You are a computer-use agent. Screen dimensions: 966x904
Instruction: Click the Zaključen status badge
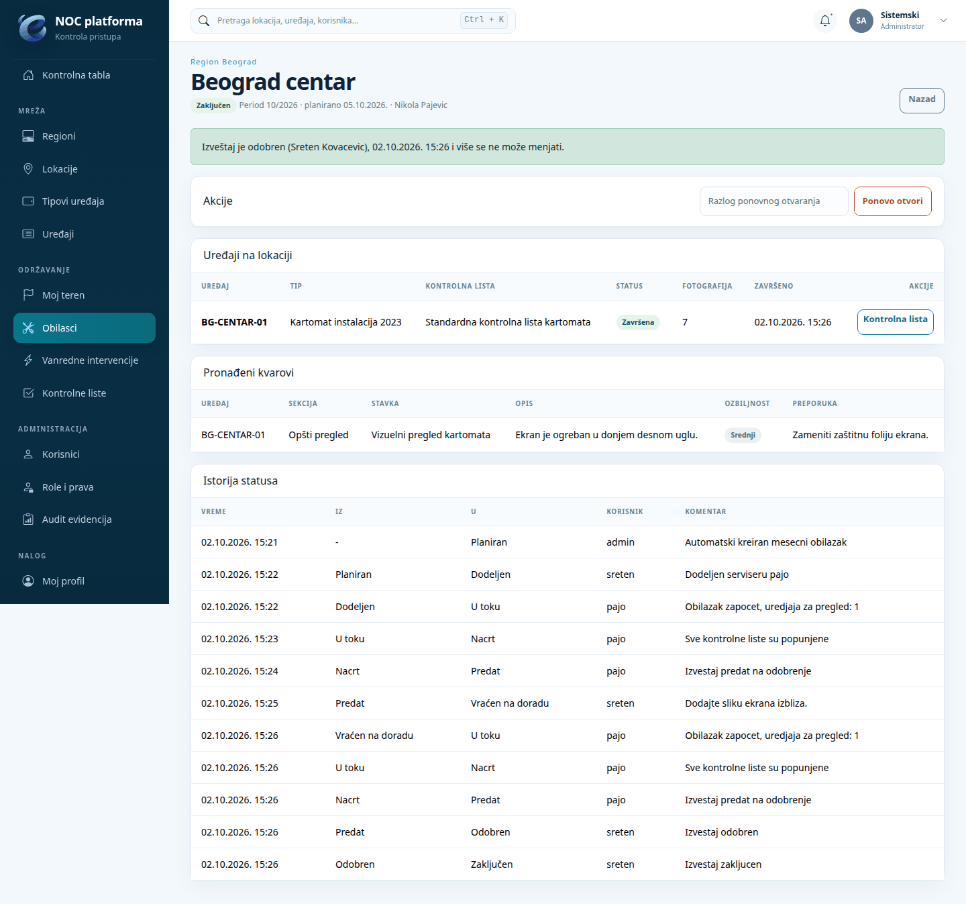point(213,105)
